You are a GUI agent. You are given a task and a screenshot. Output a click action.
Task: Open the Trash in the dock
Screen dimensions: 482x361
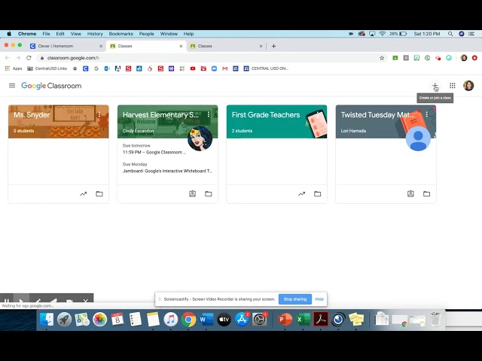coord(435,320)
